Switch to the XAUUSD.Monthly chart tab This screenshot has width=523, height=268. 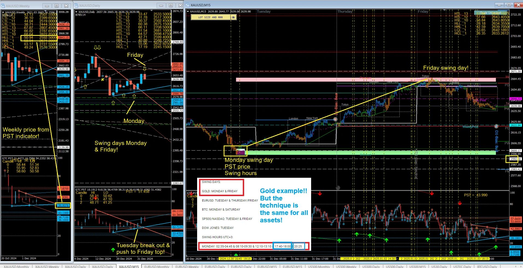tap(16, 266)
